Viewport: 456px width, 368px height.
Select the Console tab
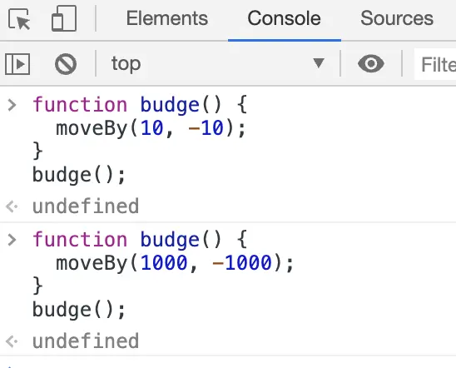pos(284,18)
